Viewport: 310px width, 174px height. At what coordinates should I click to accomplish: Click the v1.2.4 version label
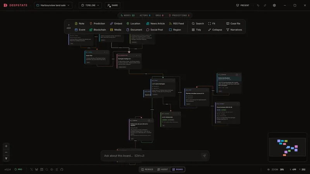point(7,169)
